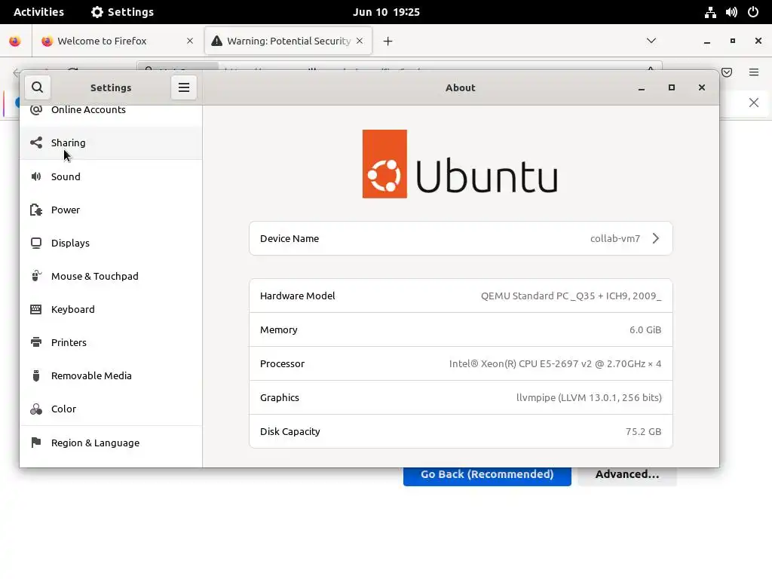Open a new Firefox tab
The height and width of the screenshot is (579, 772).
coord(388,41)
